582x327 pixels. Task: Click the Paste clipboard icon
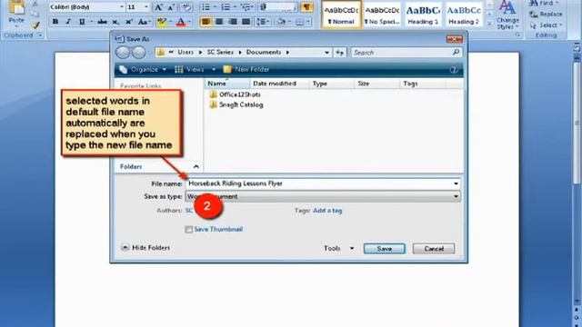(16, 8)
